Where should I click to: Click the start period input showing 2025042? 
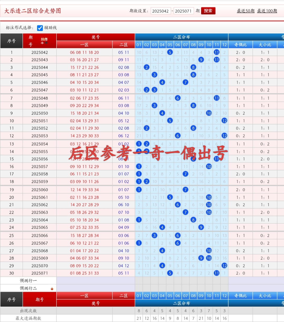(161, 11)
